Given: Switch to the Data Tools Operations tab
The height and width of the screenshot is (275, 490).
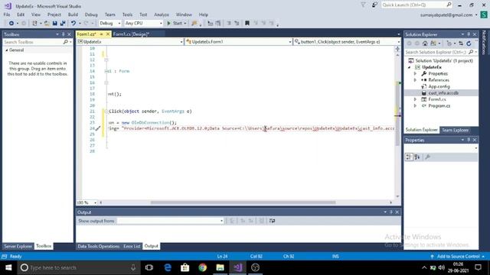Looking at the screenshot, I should [99, 246].
